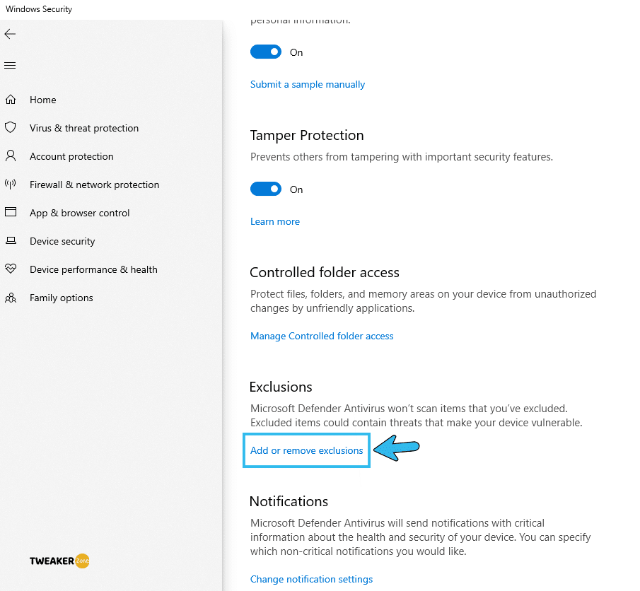Image resolution: width=640 pixels, height=591 pixels.
Task: Open the hamburger navigation menu
Action: (x=10, y=65)
